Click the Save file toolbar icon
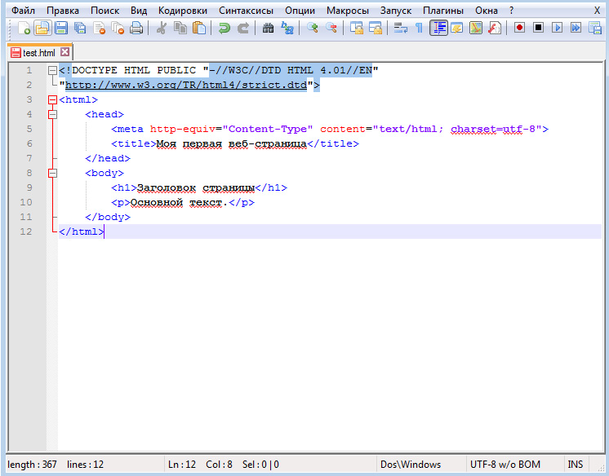Viewport: 609px width, 476px height. tap(60, 28)
